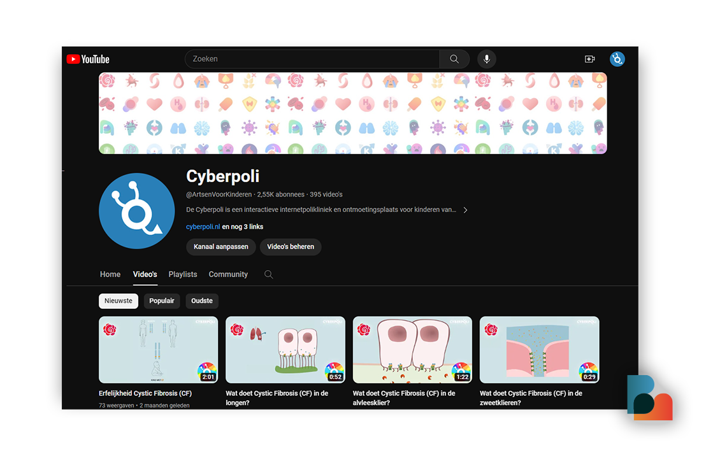Click the Kanaal aanpassen button

pyautogui.click(x=221, y=247)
